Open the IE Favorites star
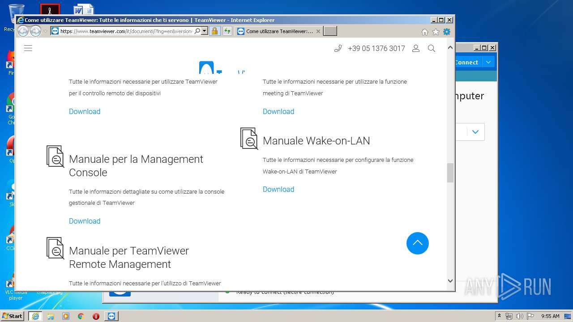Screen dimensions: 573x322 [x=436, y=32]
